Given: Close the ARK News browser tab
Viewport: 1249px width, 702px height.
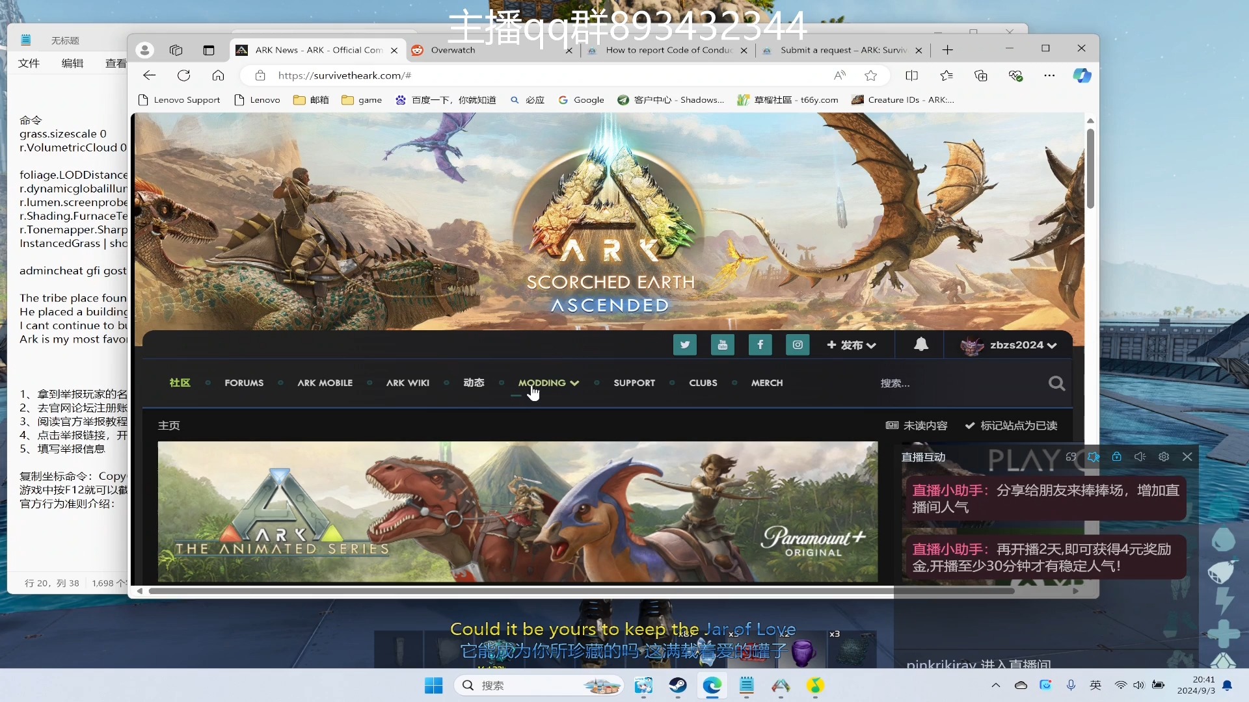Looking at the screenshot, I should point(394,50).
